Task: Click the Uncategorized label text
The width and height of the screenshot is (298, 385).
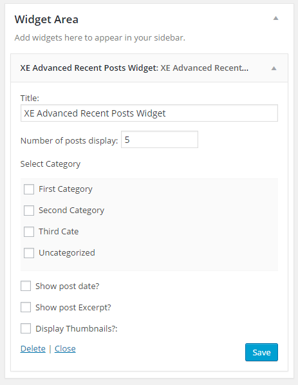Action: 67,253
